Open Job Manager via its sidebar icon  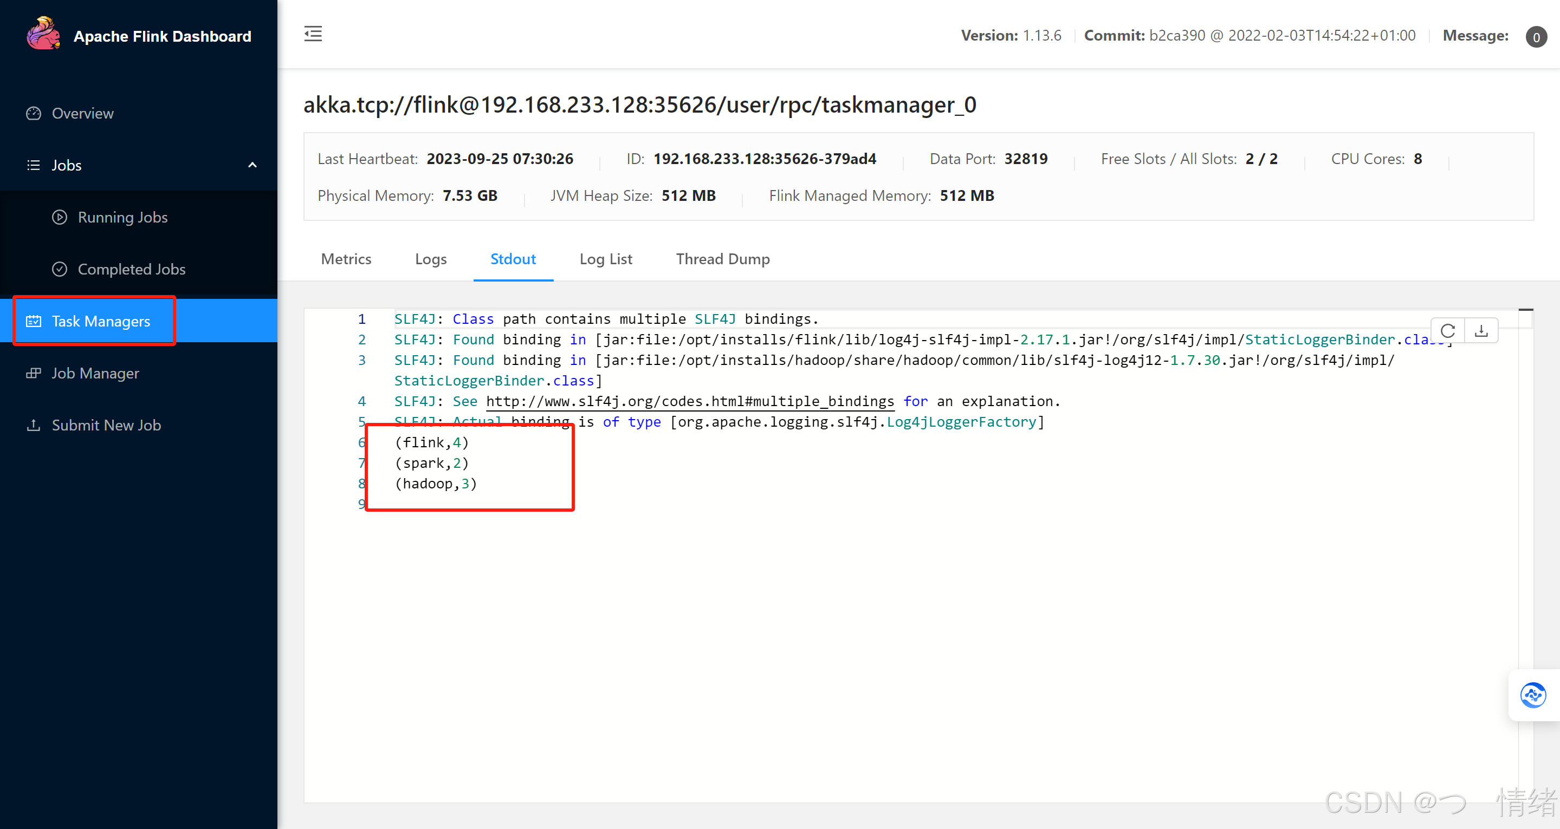pos(34,373)
